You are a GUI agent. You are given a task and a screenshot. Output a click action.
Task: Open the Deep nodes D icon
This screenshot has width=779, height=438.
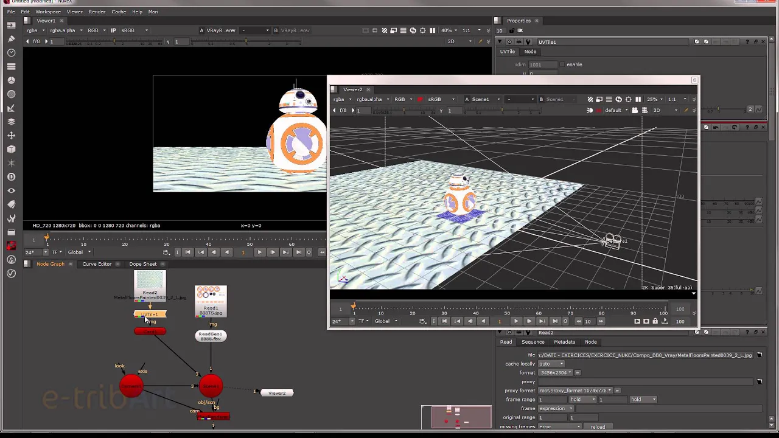click(11, 176)
